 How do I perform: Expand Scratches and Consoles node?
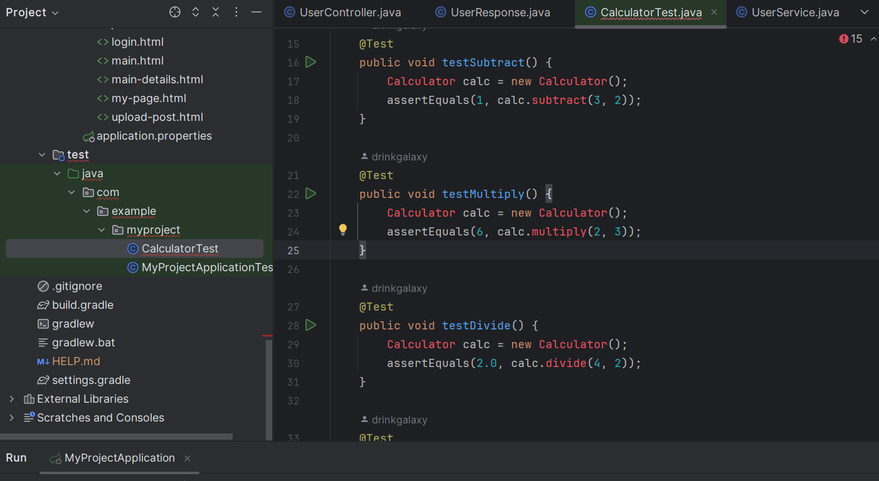tap(11, 418)
